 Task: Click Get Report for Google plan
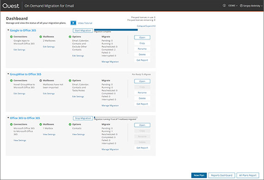(x=142, y=60)
